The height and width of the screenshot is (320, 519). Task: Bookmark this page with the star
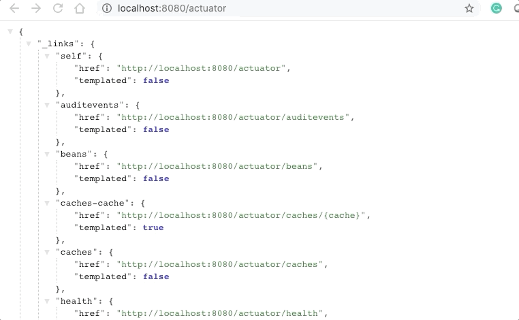(469, 9)
